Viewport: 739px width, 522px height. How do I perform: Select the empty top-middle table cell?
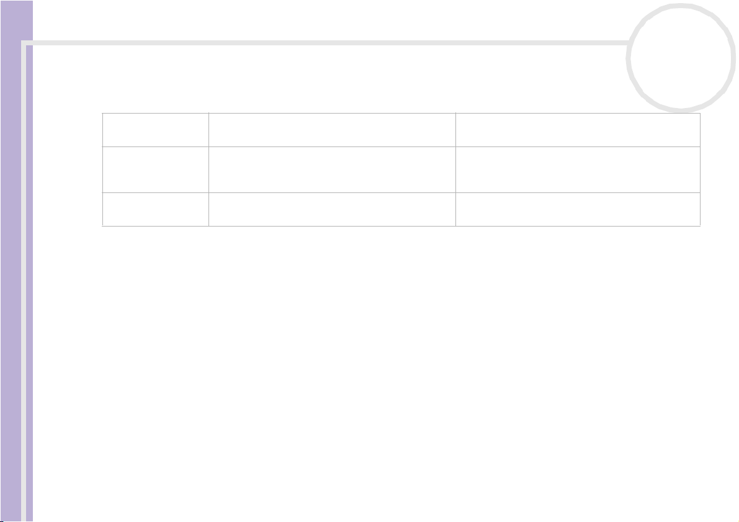(x=332, y=130)
